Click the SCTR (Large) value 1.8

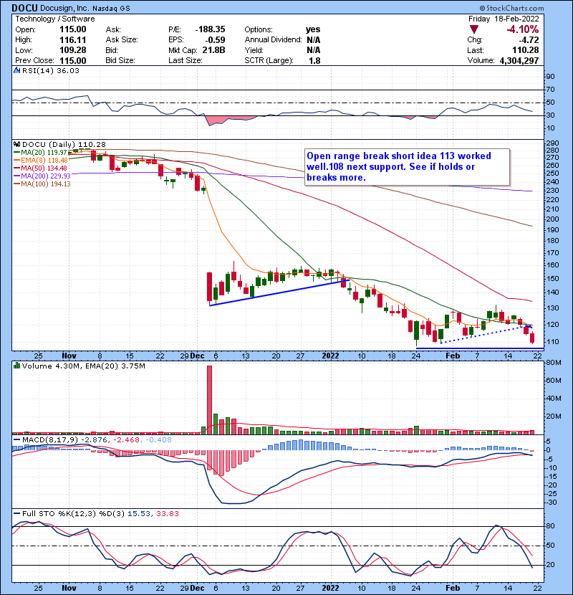point(314,61)
